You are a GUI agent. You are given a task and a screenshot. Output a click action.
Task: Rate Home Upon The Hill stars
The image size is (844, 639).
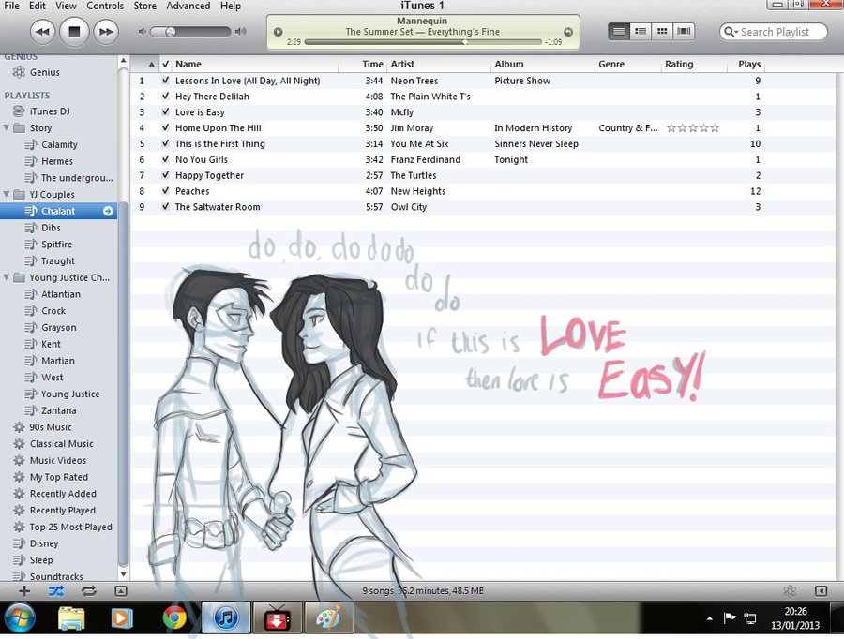[x=693, y=128]
